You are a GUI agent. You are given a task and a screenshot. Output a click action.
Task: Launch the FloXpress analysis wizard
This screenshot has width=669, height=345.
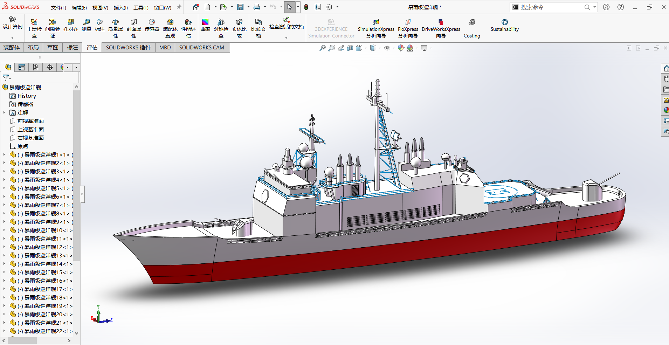pyautogui.click(x=408, y=28)
